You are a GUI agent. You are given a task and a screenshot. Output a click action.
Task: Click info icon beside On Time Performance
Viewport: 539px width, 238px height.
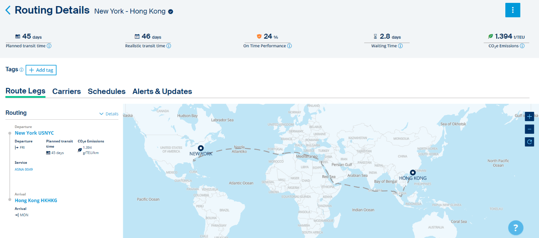pyautogui.click(x=289, y=46)
